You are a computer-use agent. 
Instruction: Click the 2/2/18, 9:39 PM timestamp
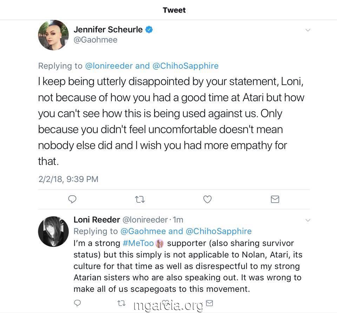68,179
